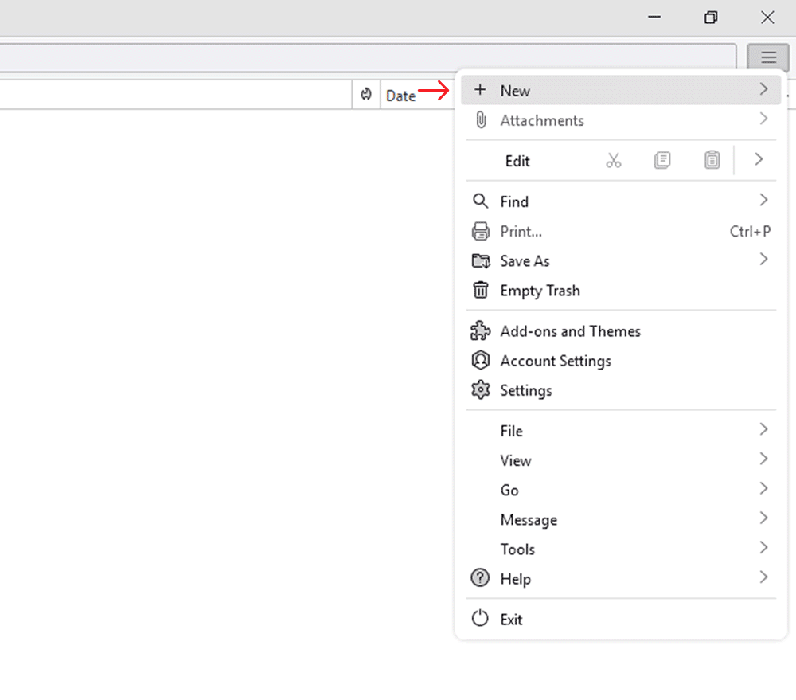Select the Cut icon in the Edit row
Image resolution: width=796 pixels, height=700 pixels.
pos(613,160)
